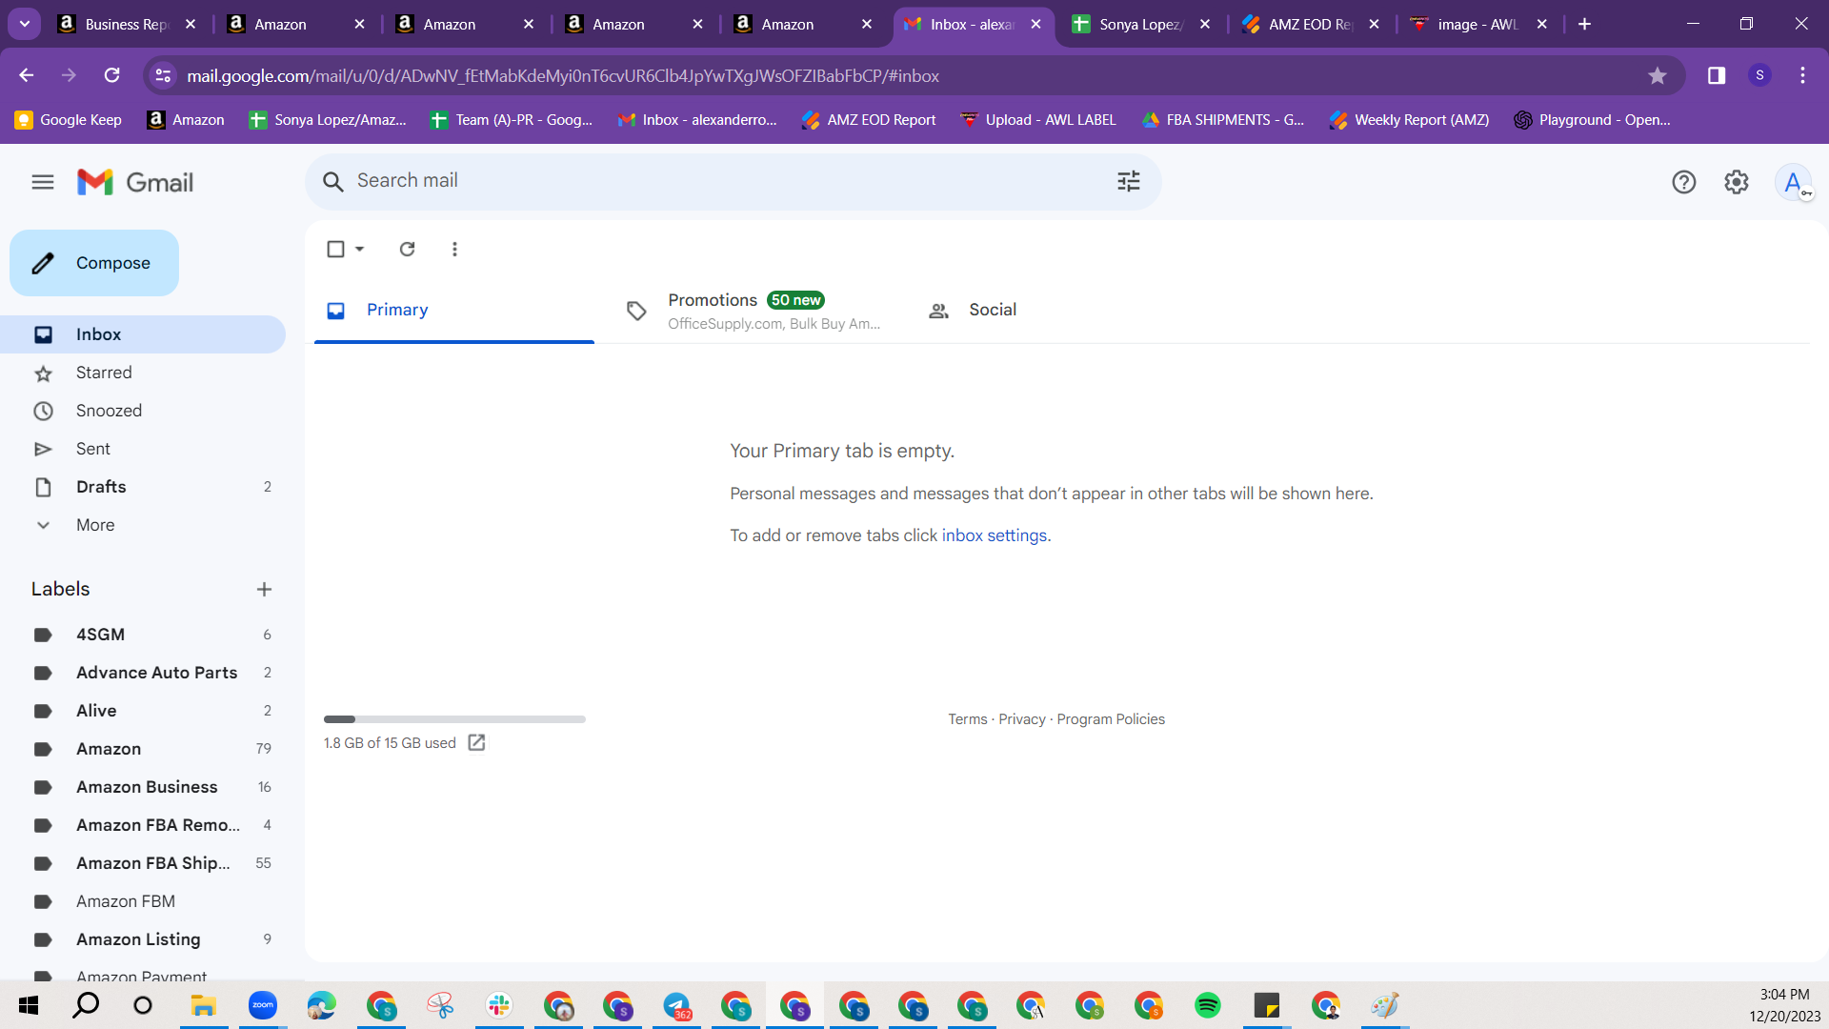Screen dimensions: 1829x1029
Task: Open FBA SHIPMENTS bookmark
Action: click(x=1223, y=120)
